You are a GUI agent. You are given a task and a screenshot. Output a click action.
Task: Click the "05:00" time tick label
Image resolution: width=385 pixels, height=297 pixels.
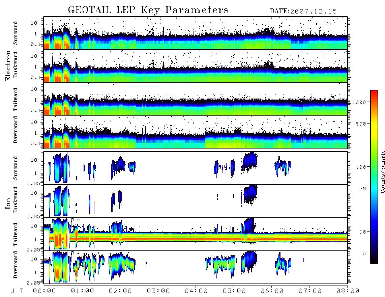[x=234, y=291]
